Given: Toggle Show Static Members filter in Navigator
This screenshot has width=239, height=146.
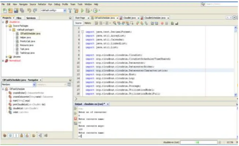Looking at the screenshot, I should click(x=16, y=135).
